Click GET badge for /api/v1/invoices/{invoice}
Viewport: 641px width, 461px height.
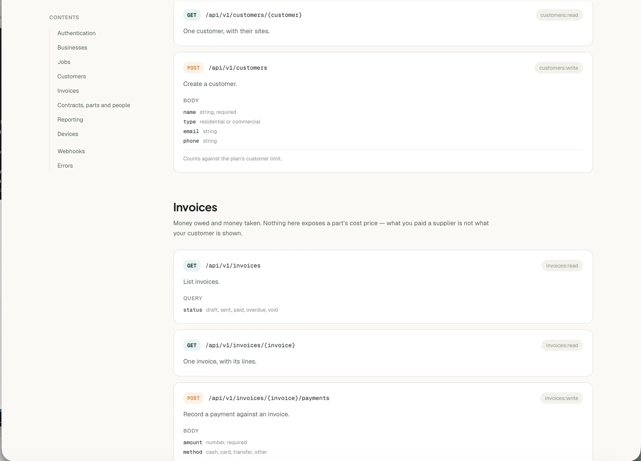pyautogui.click(x=192, y=345)
